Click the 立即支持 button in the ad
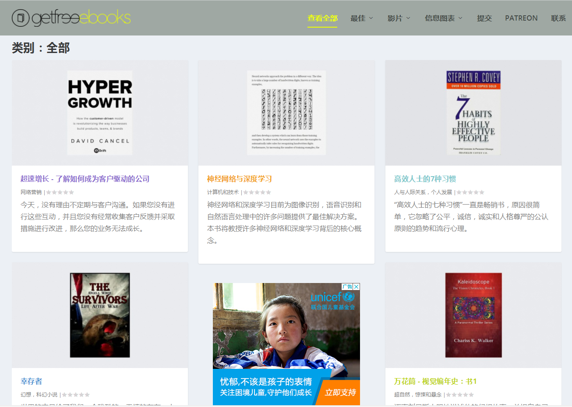 (340, 392)
